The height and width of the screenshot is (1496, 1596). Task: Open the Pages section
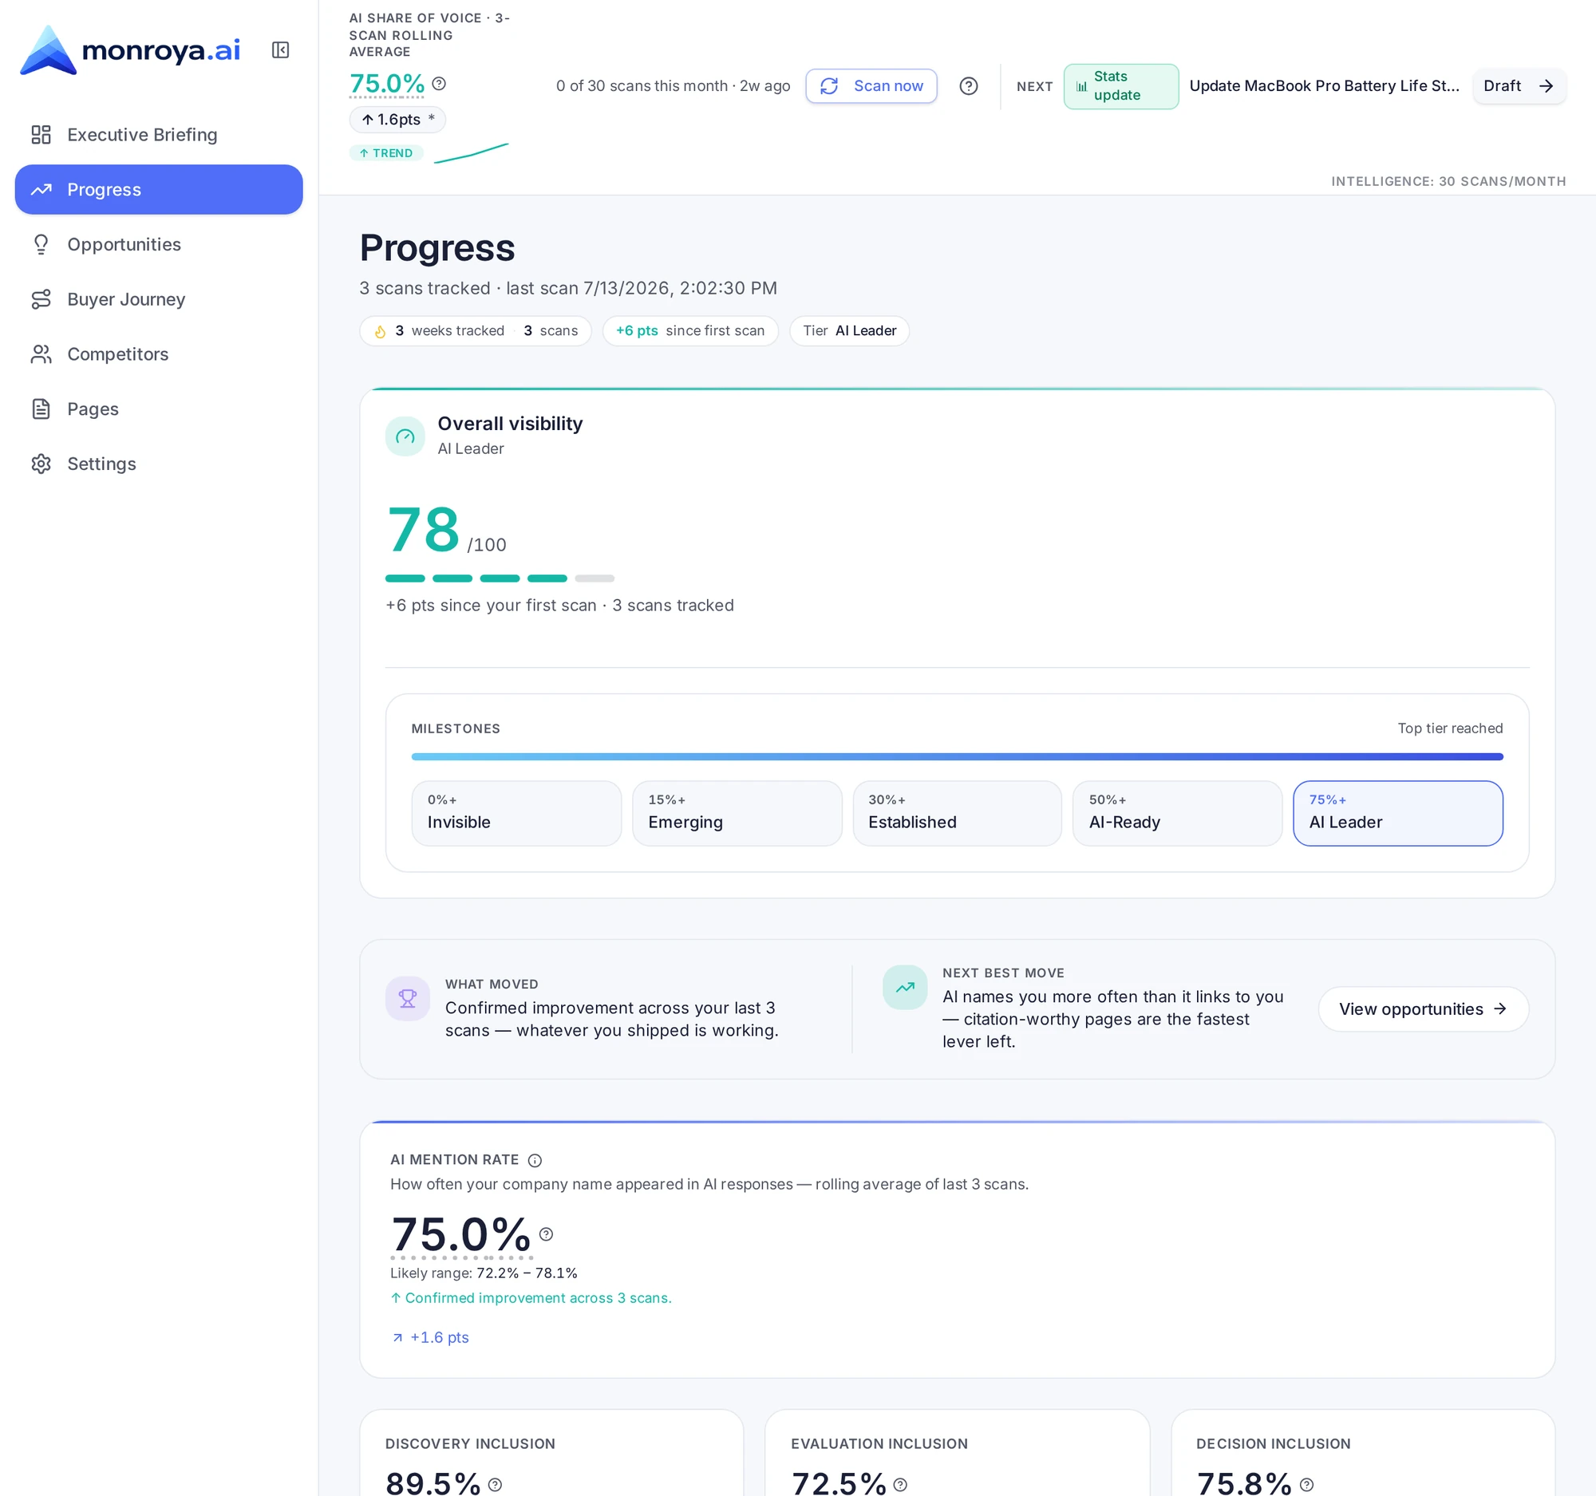159,409
